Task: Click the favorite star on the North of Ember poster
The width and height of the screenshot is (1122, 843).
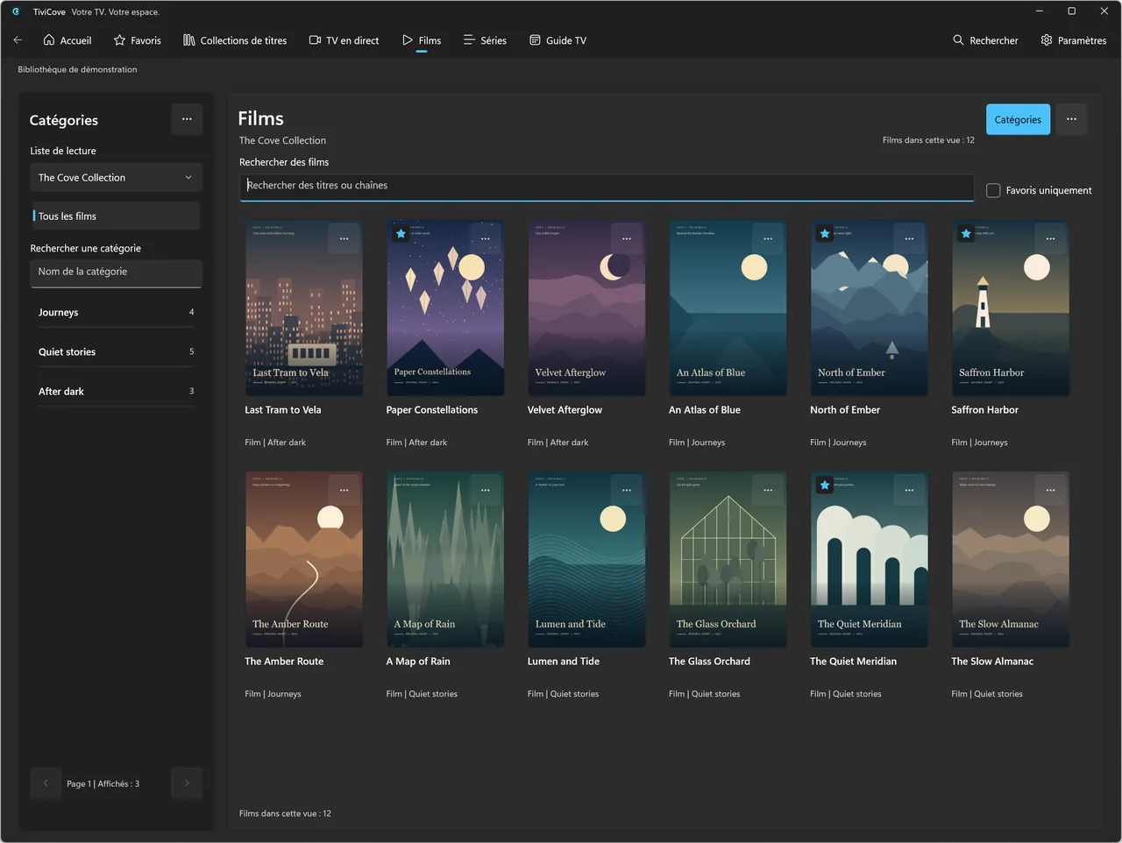Action: [824, 234]
